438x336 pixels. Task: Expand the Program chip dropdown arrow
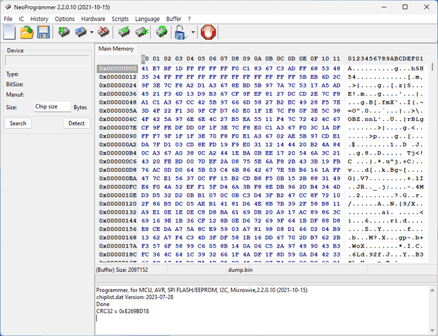(92, 33)
